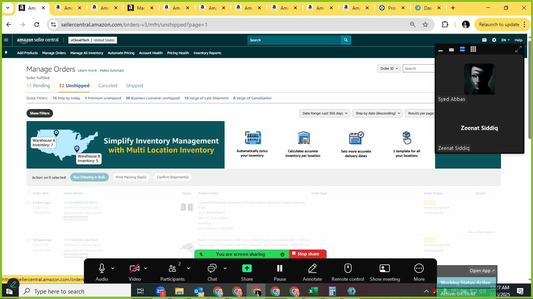Open the Order ID search type dropdown
Screen dimensions: 533x299
(x=389, y=68)
